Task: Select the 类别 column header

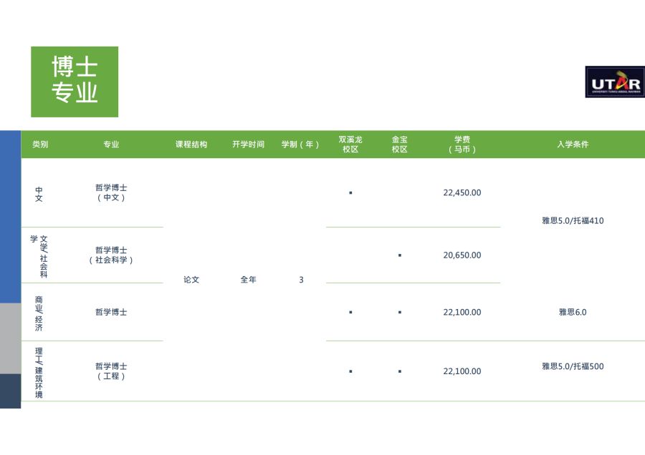Action: pos(40,145)
